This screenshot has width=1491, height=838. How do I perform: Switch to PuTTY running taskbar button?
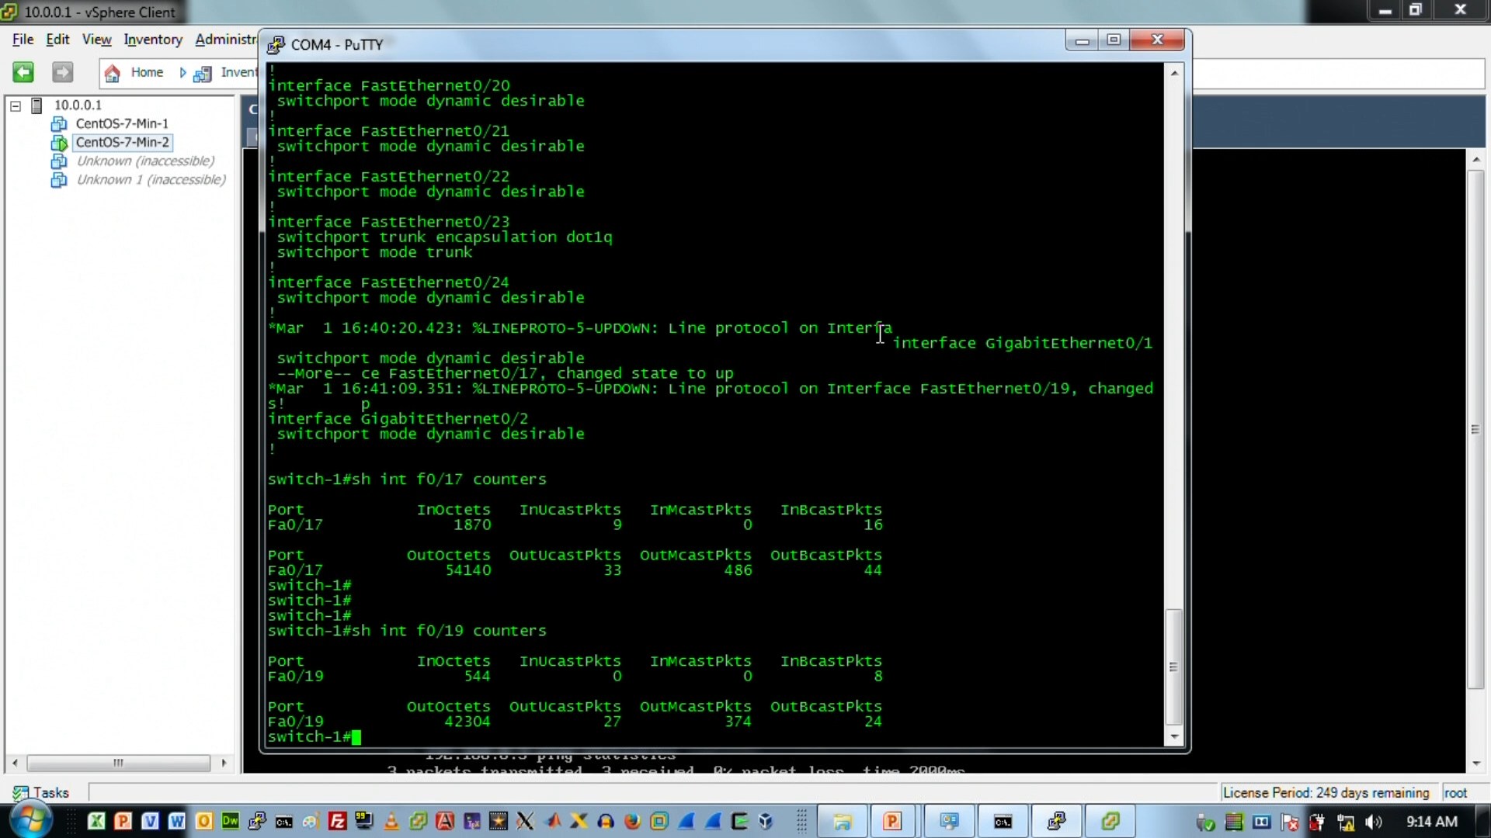(x=1057, y=821)
